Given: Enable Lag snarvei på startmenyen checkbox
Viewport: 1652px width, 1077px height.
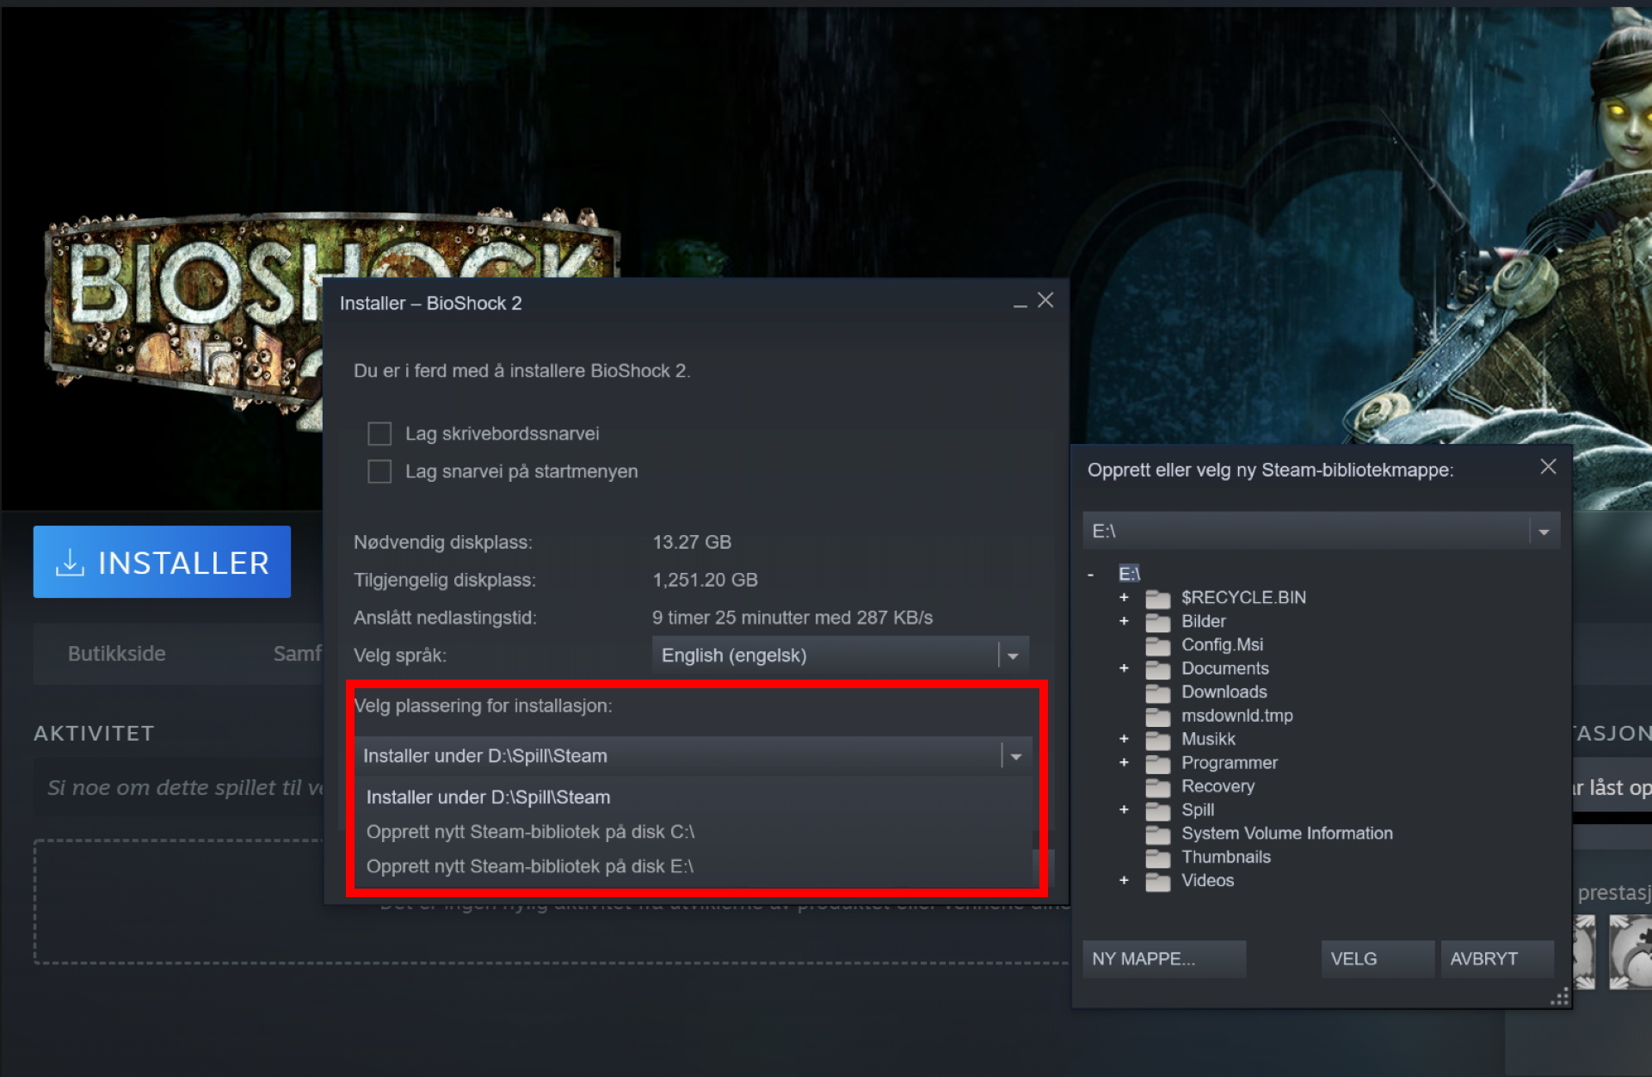Looking at the screenshot, I should (379, 471).
